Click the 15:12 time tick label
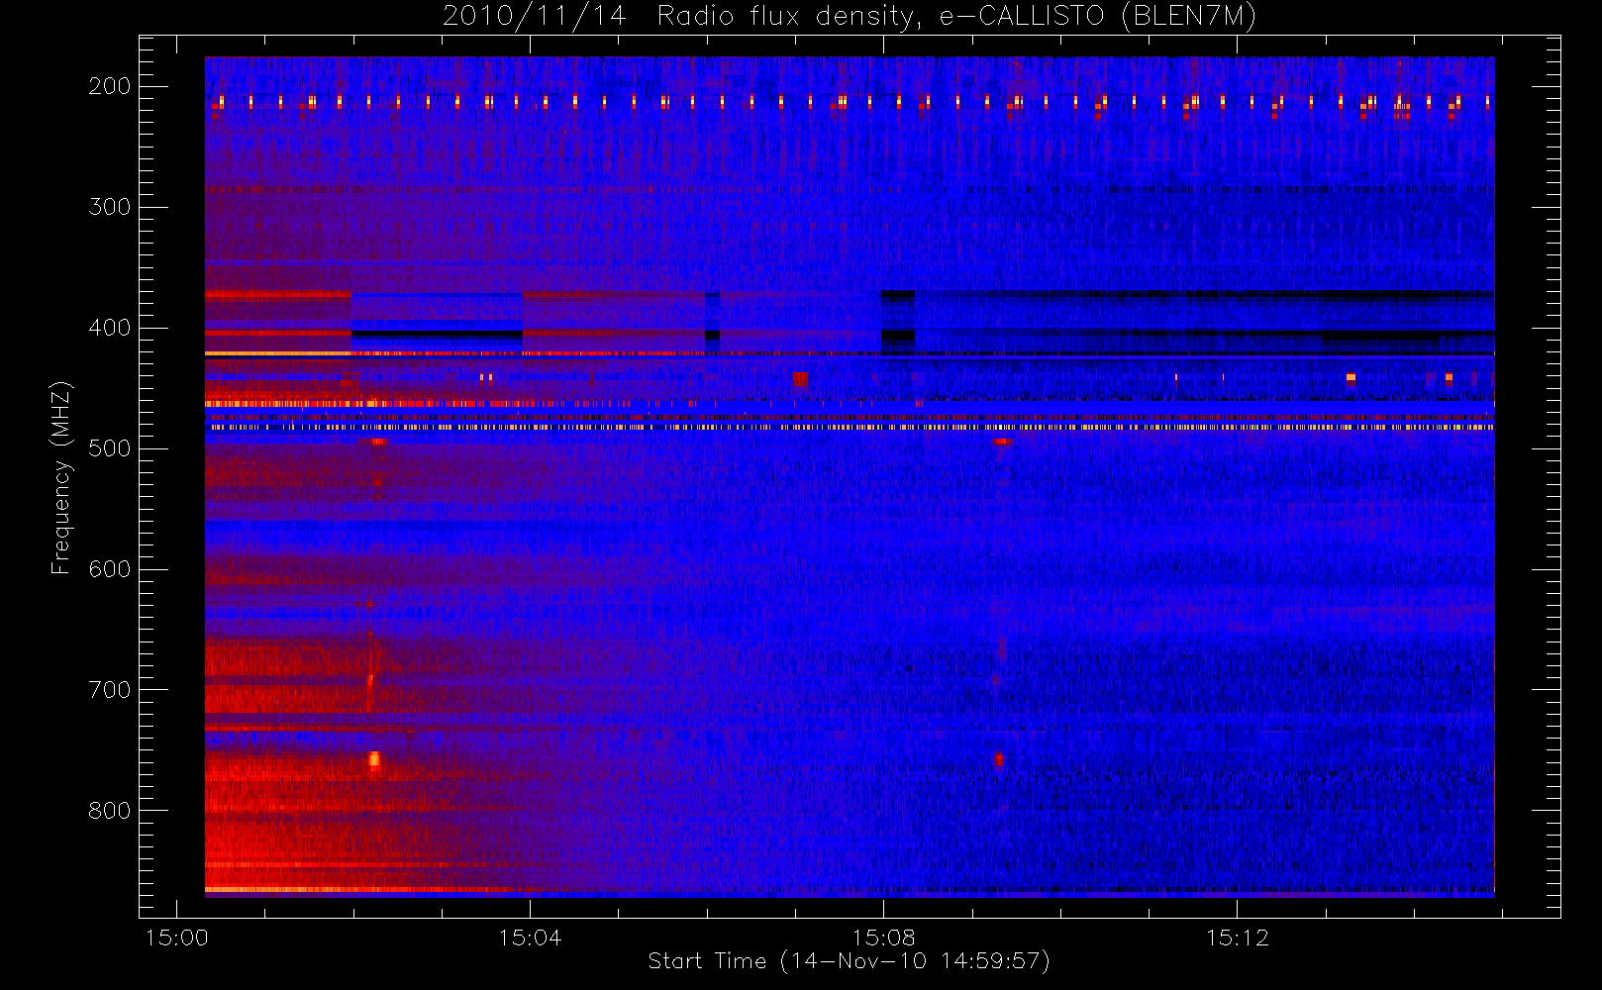 [1237, 938]
